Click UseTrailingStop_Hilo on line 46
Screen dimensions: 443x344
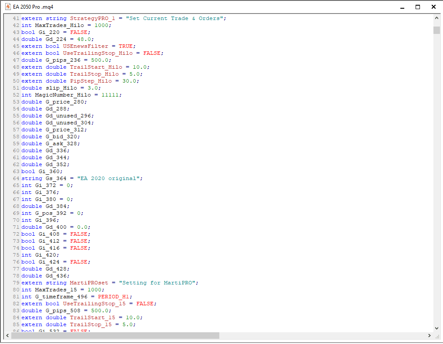tap(98, 53)
